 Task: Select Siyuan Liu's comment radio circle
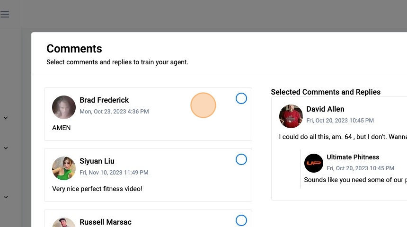[x=241, y=159]
